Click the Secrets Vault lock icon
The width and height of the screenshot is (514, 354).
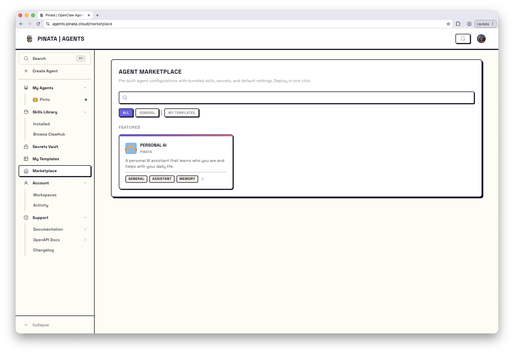point(26,147)
